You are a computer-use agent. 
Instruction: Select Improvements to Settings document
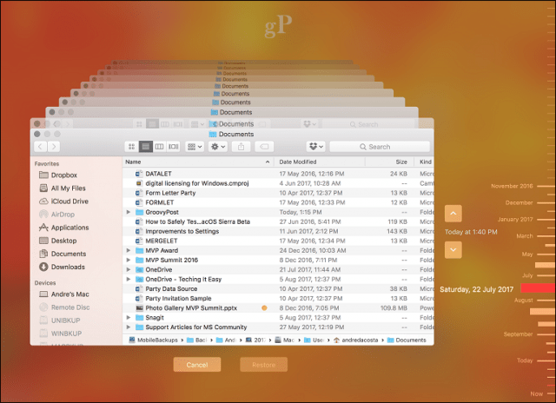[x=278, y=231]
